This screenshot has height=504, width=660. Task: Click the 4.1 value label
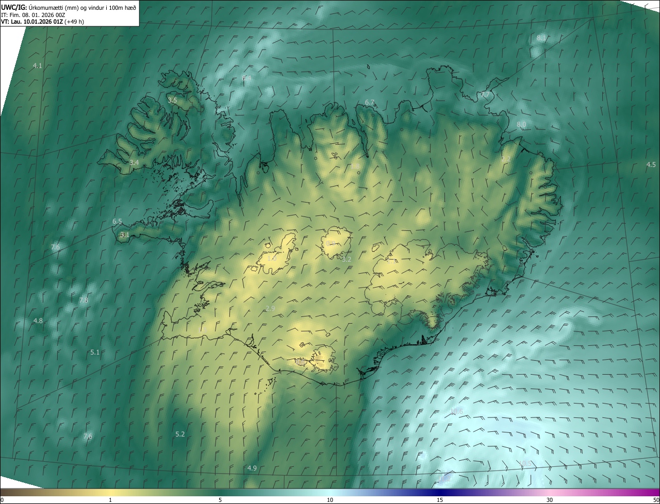[x=38, y=65]
